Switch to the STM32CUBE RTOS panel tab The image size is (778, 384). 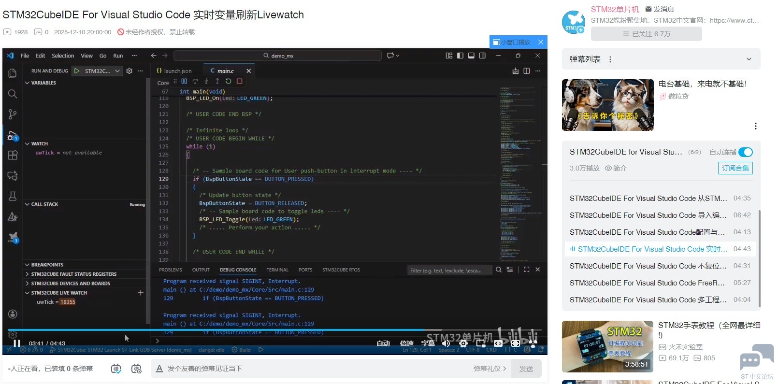click(x=341, y=270)
